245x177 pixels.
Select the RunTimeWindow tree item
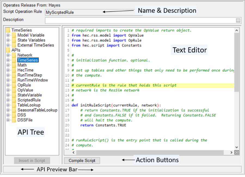point(33,80)
